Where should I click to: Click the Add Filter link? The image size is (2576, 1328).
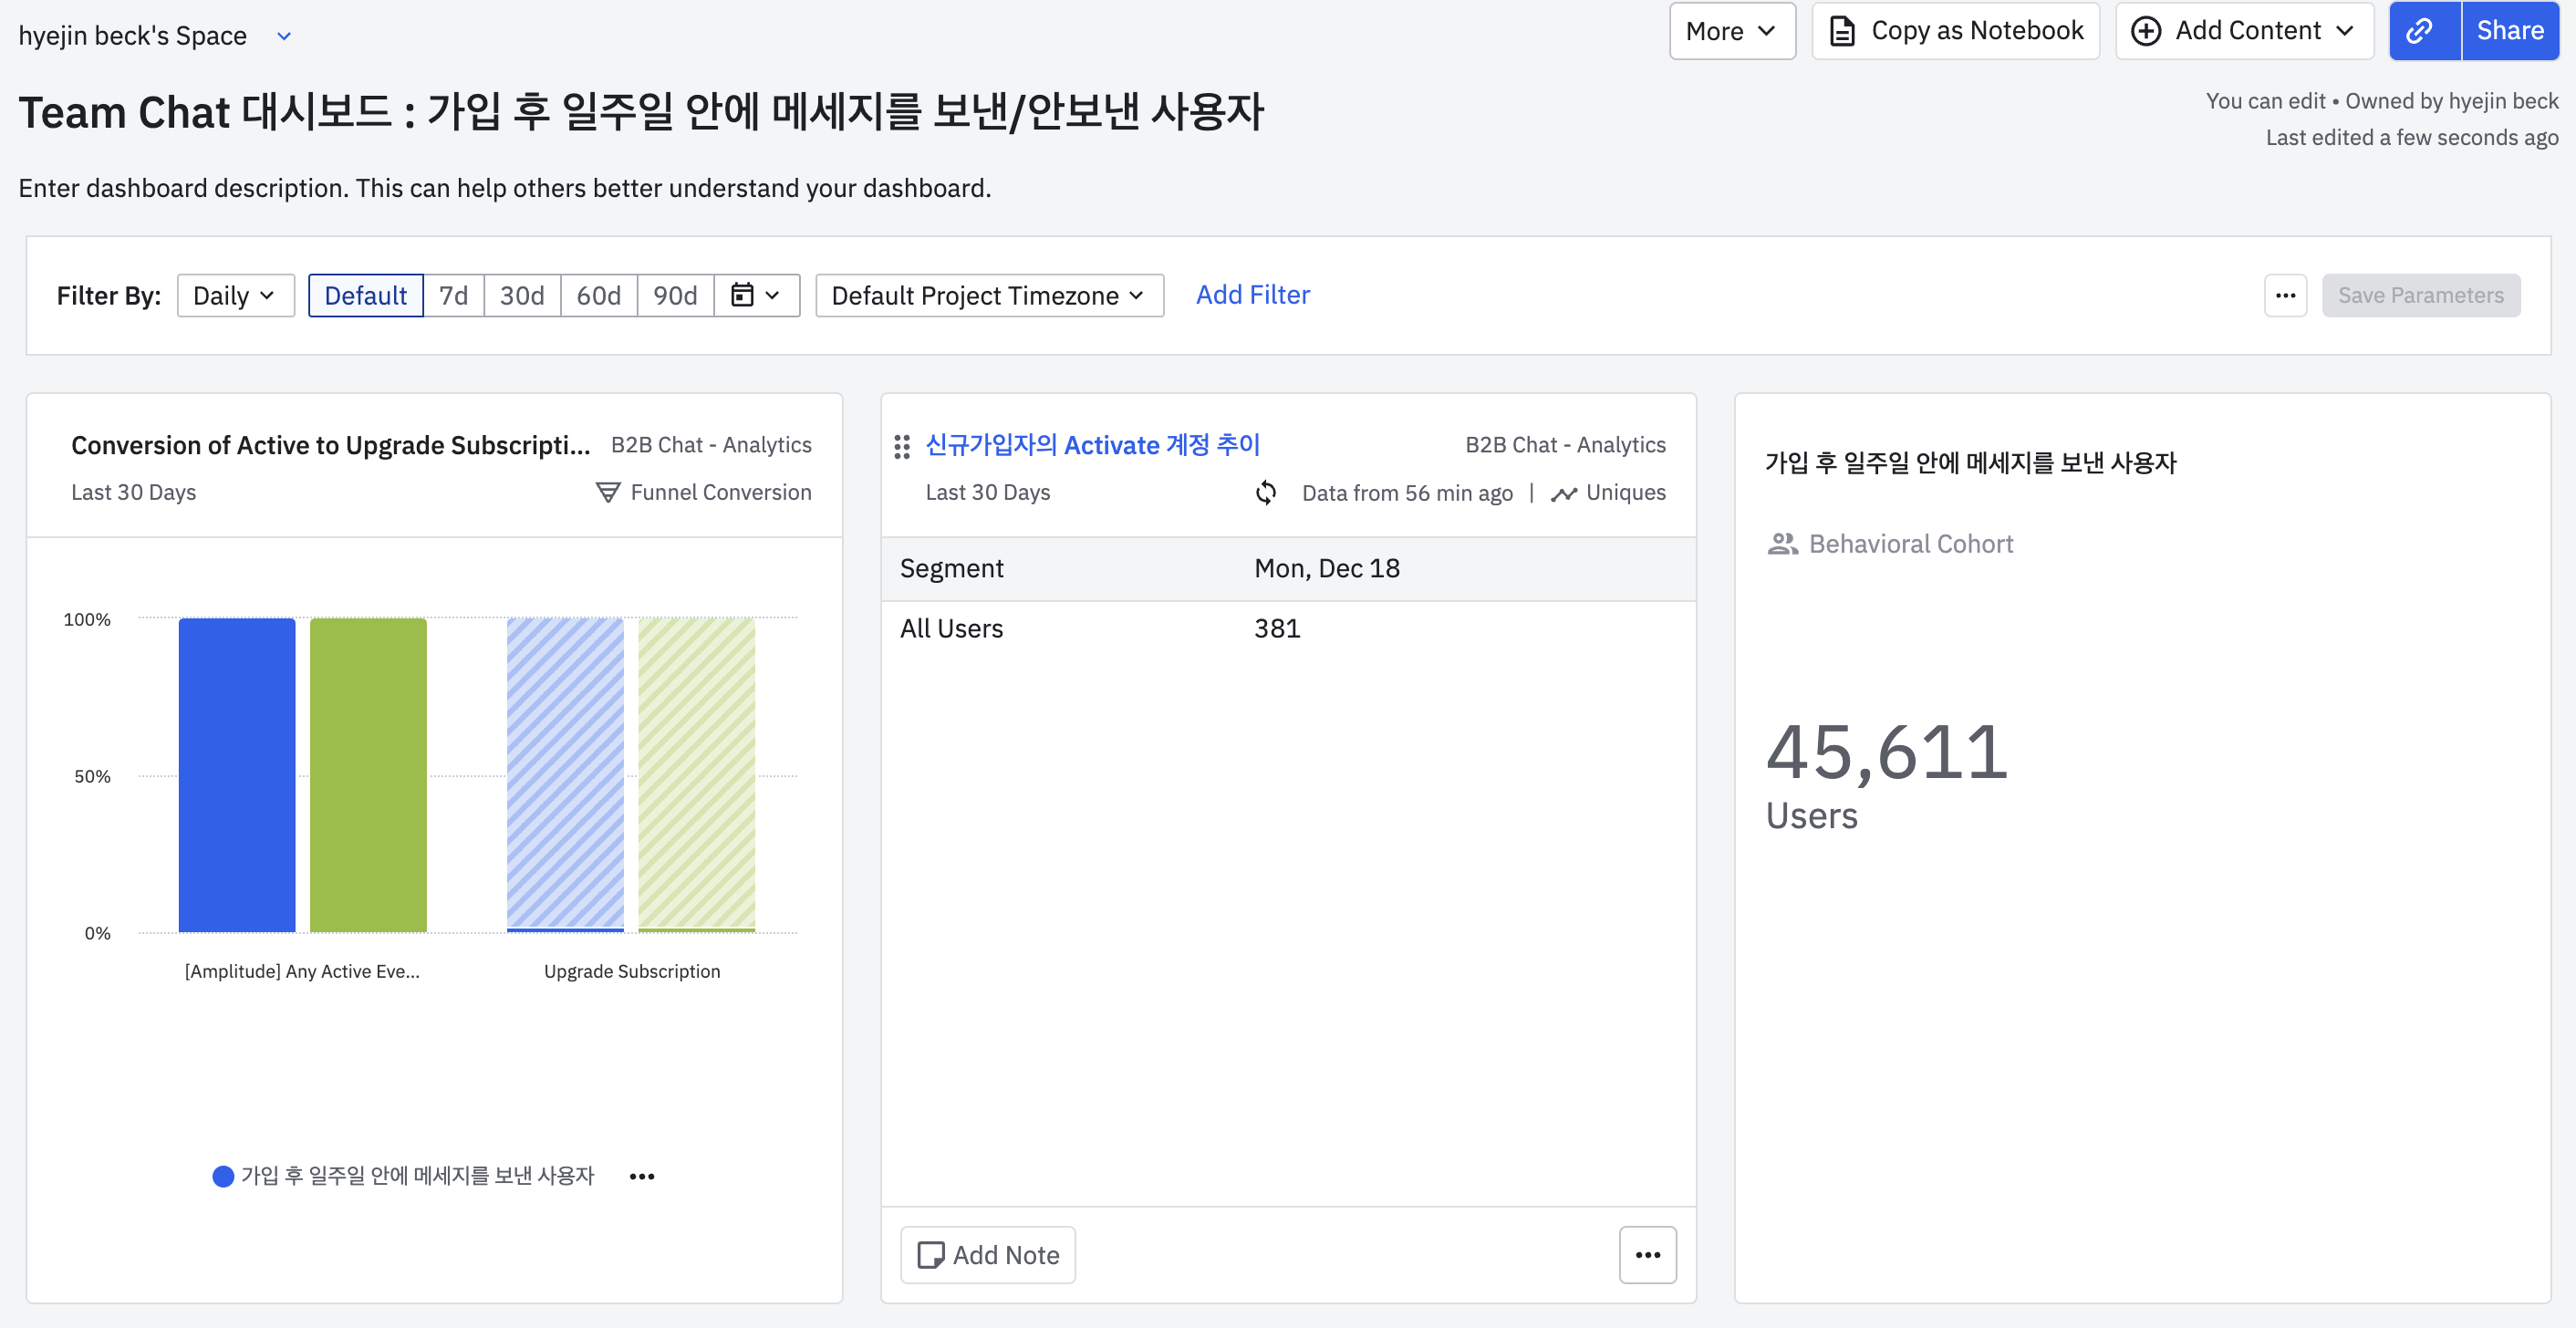pos(1252,294)
